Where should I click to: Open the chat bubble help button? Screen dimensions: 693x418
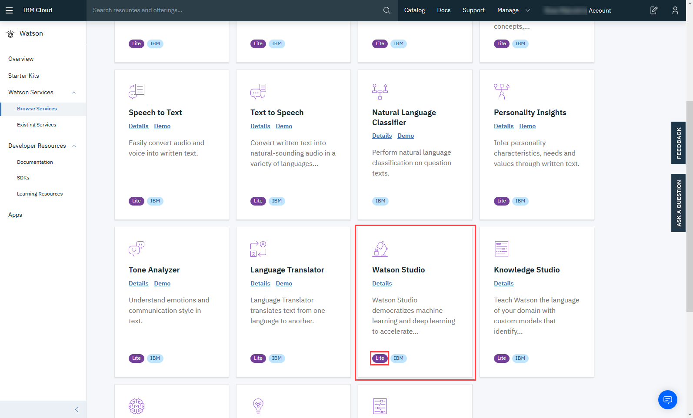tap(667, 399)
